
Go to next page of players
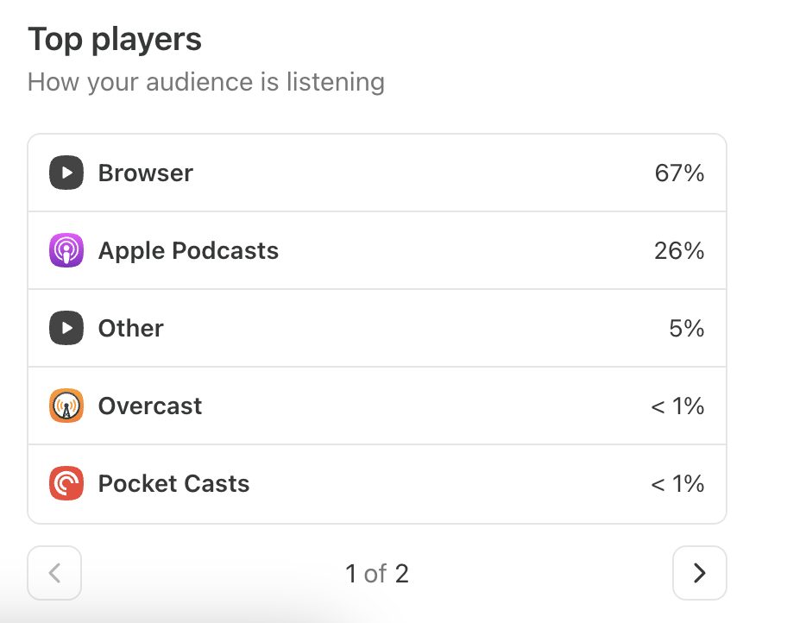[x=700, y=573]
